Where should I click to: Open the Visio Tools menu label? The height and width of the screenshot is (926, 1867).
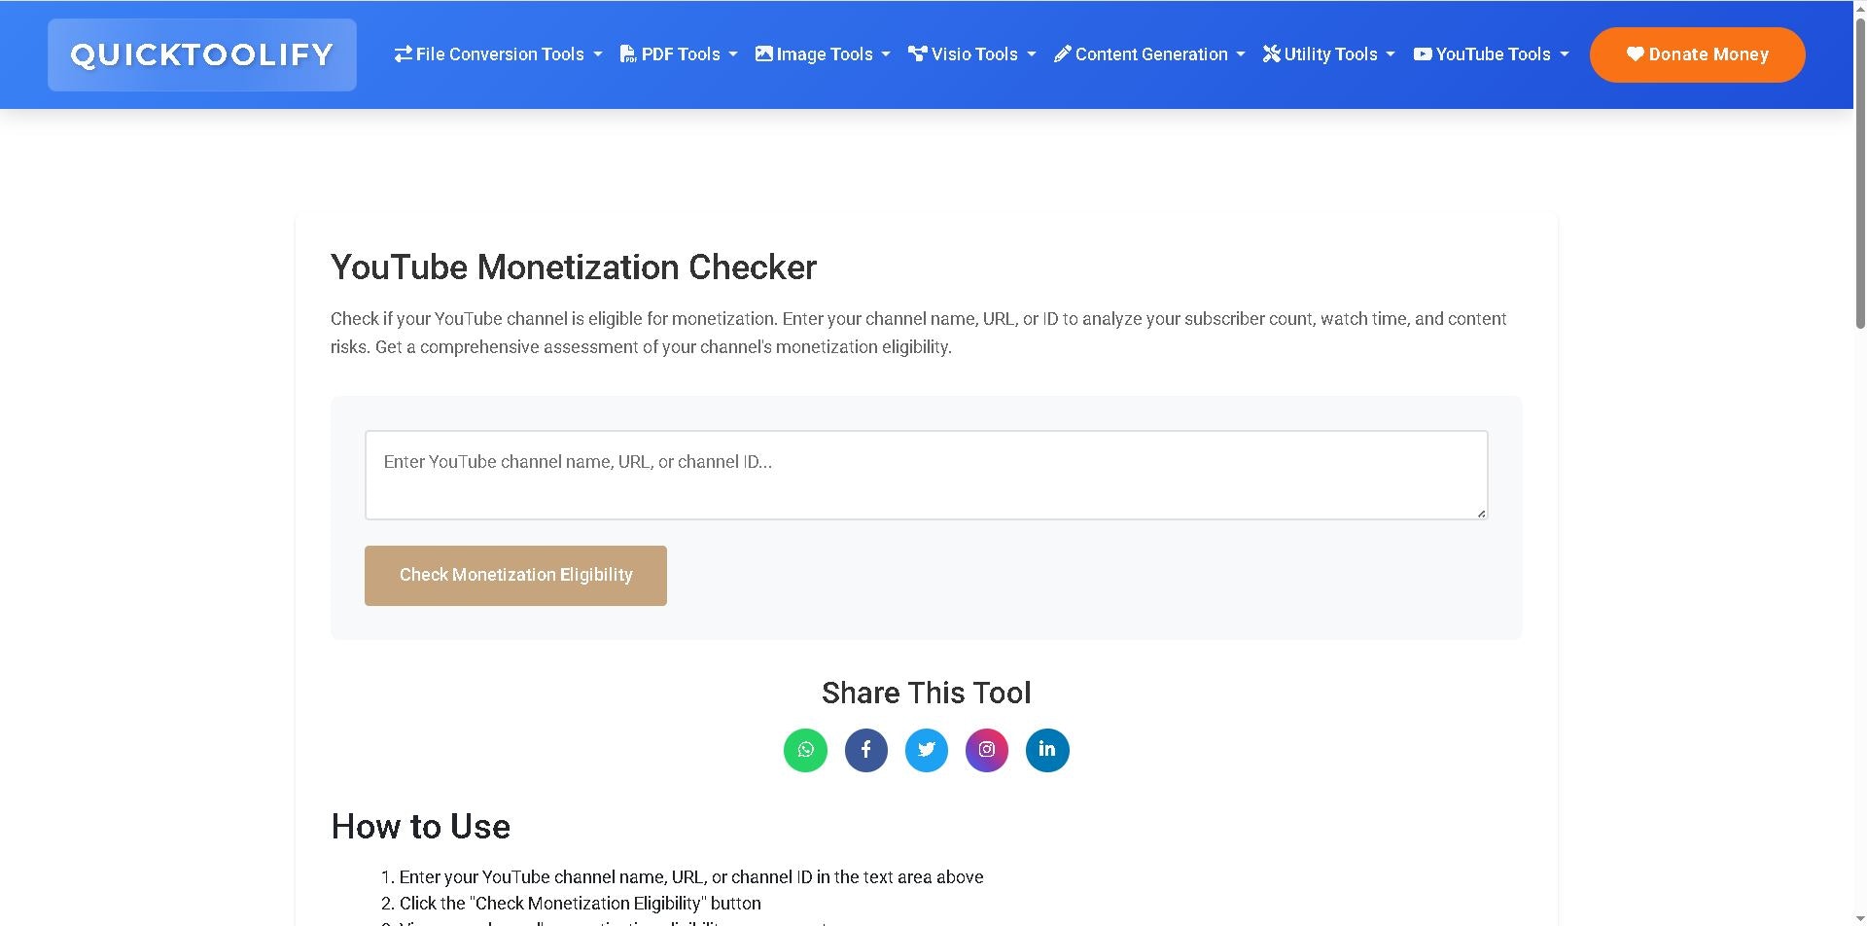click(974, 54)
